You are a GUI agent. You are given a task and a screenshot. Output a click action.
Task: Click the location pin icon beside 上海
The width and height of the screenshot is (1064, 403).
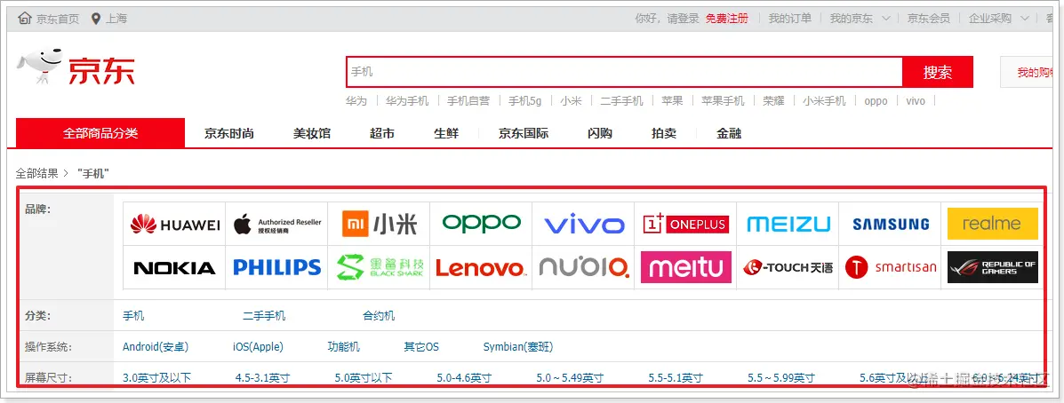click(96, 19)
